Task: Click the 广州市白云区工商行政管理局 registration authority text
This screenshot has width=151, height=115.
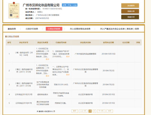Action: tap(47, 15)
